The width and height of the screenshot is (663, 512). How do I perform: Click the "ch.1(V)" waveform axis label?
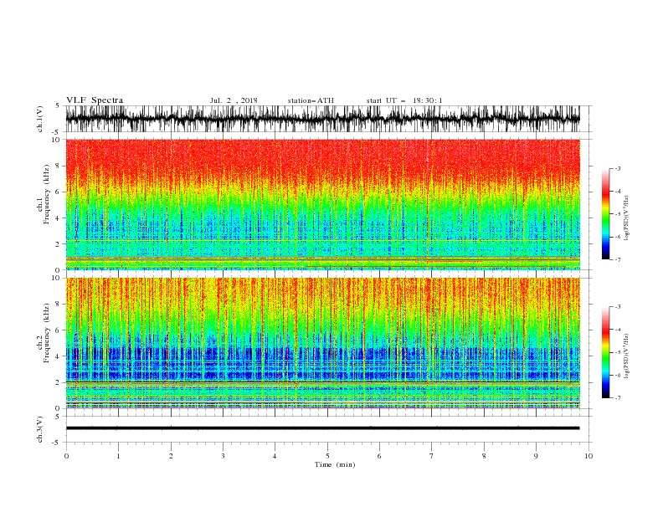[x=40, y=119]
